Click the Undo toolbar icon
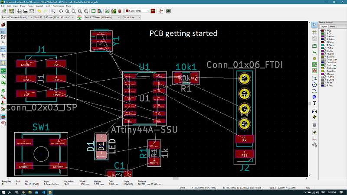 click(39, 11)
